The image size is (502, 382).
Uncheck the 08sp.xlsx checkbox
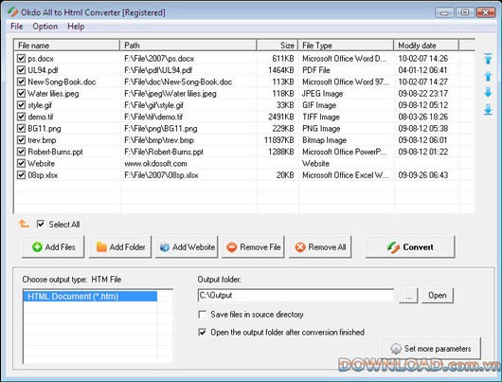[x=21, y=175]
